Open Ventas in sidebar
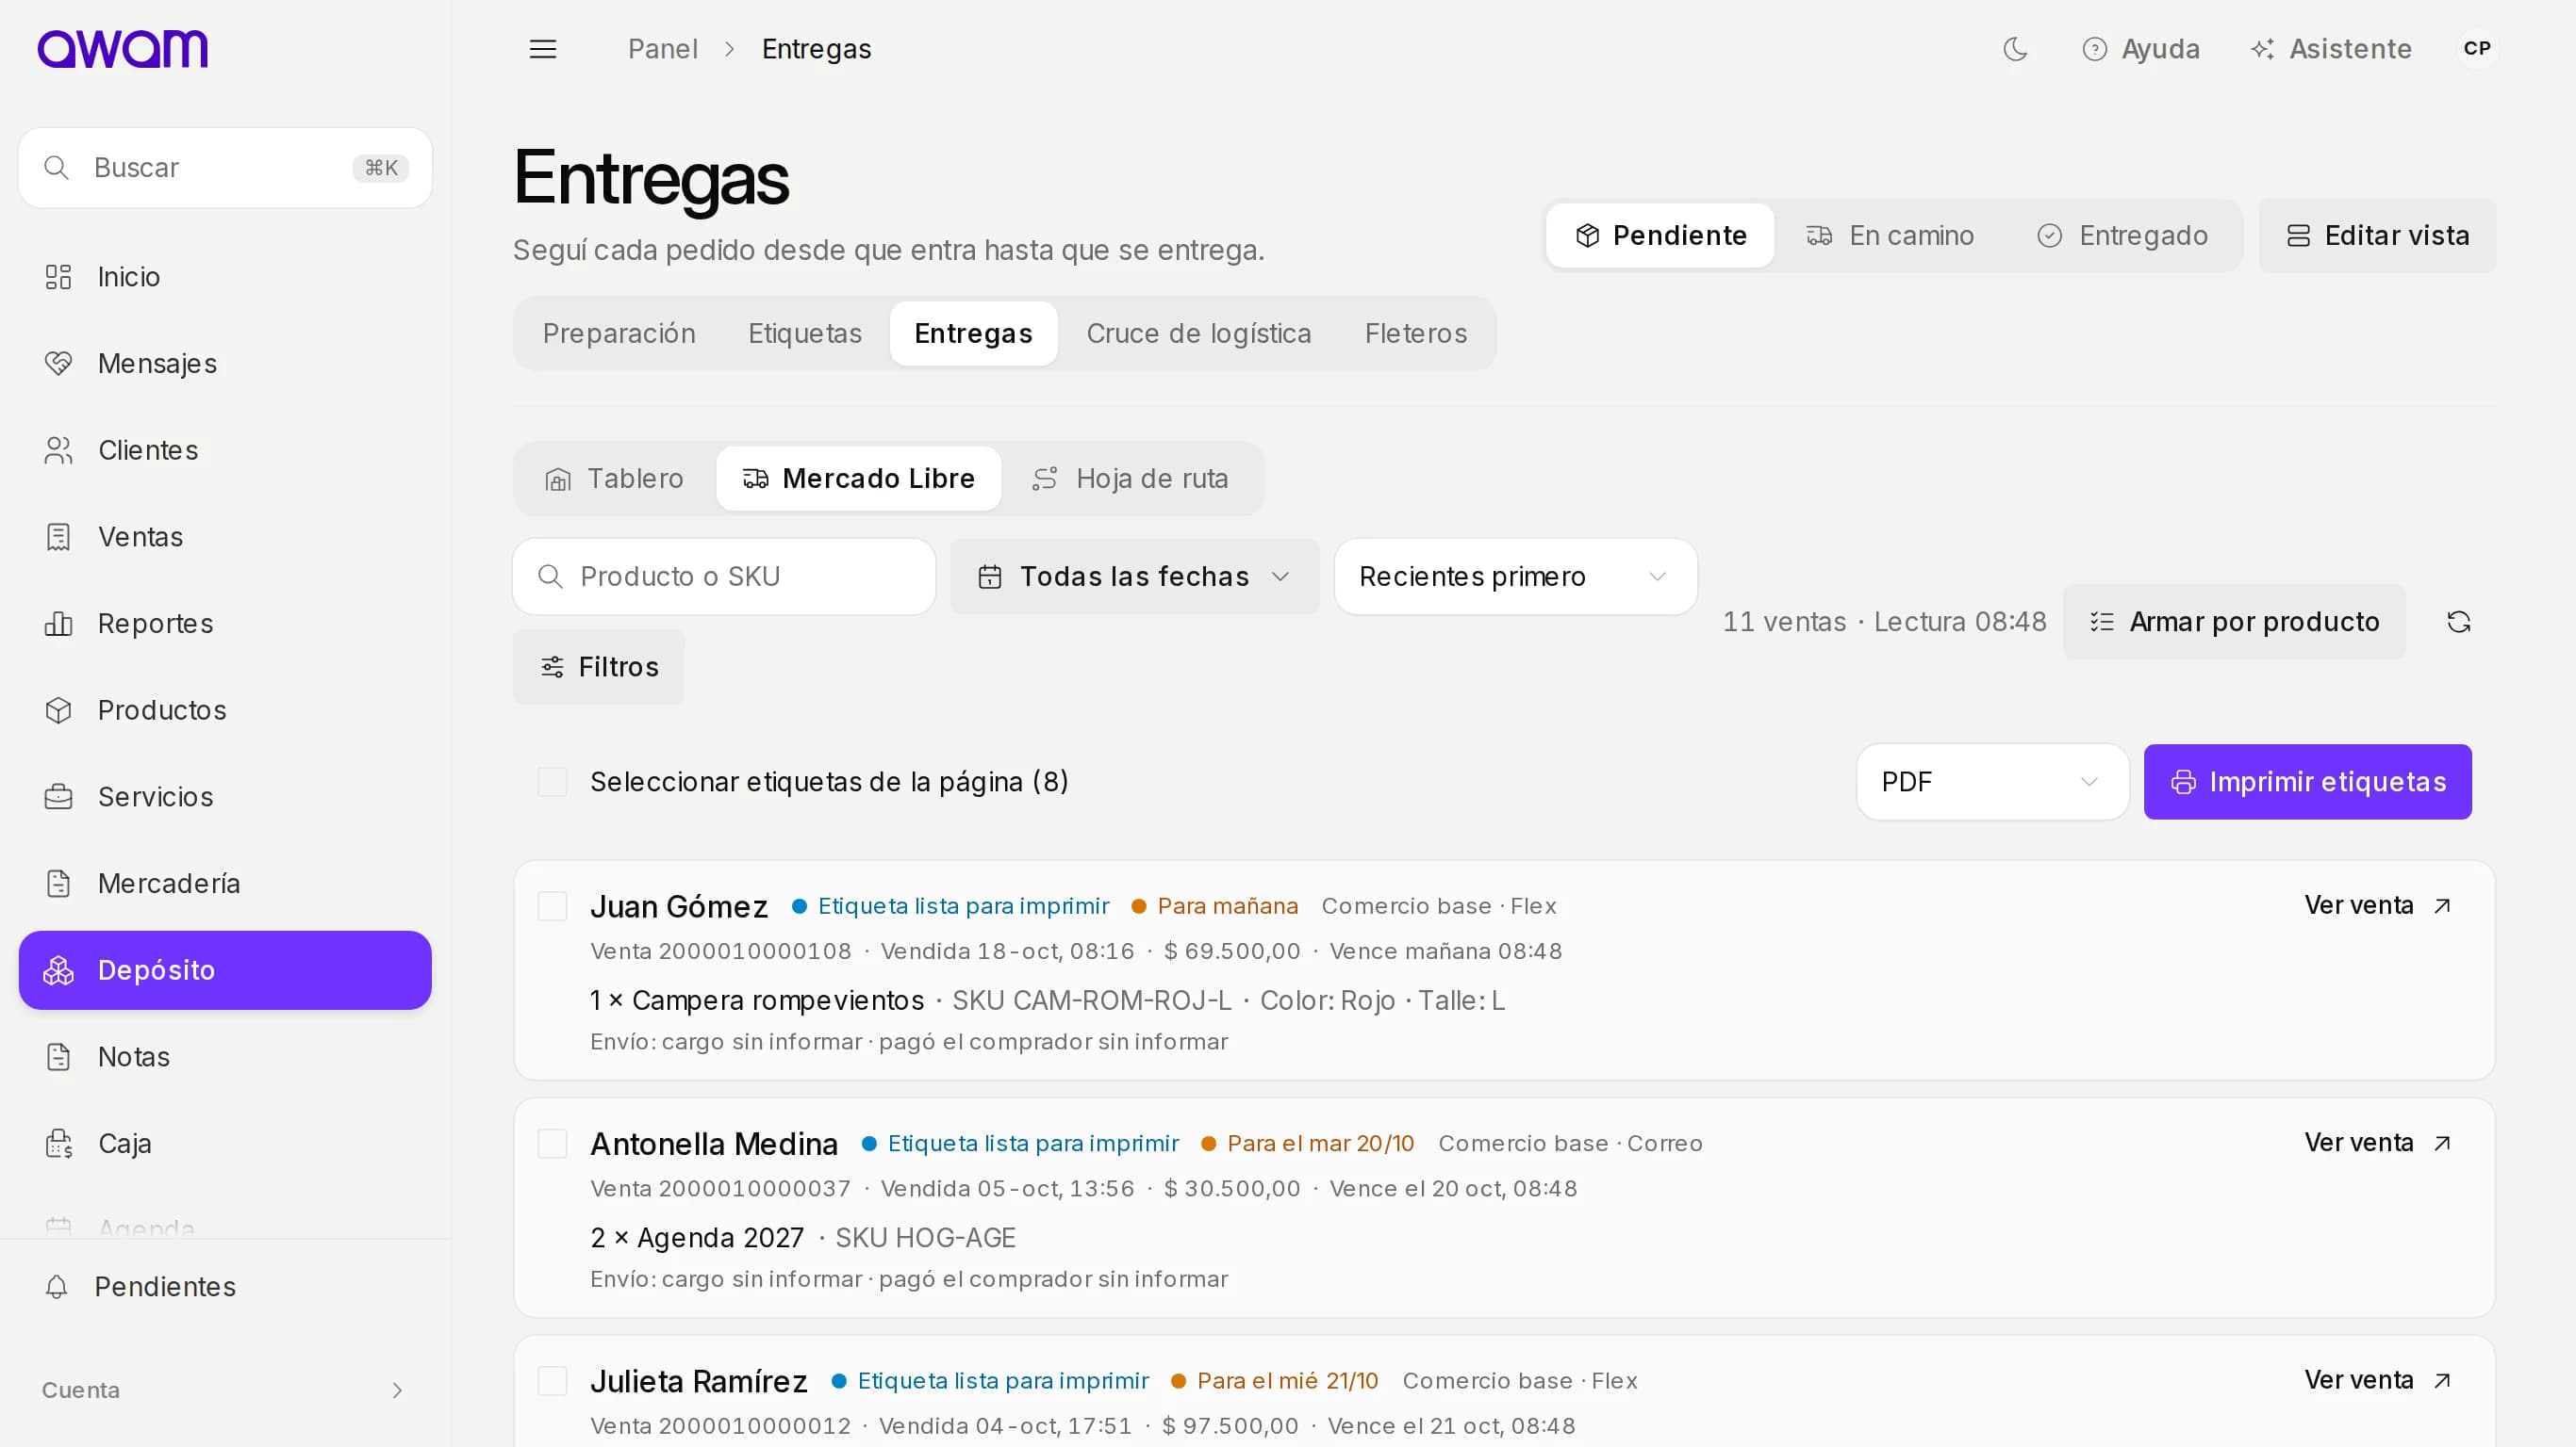The image size is (2576, 1447). pos(225,537)
